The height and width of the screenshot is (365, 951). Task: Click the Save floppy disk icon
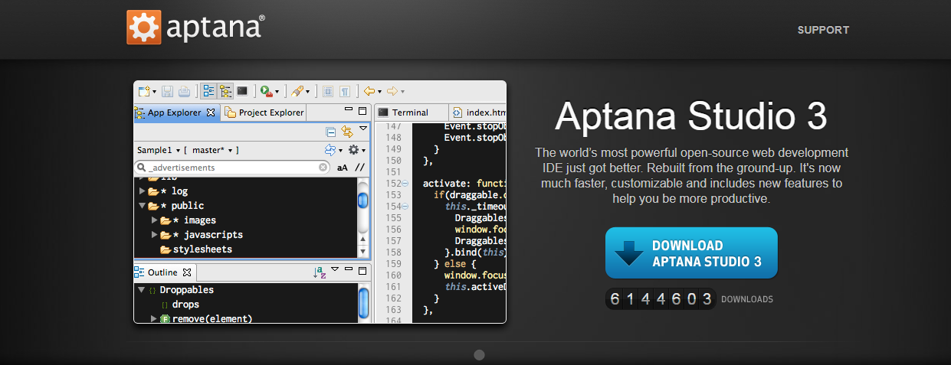168,91
